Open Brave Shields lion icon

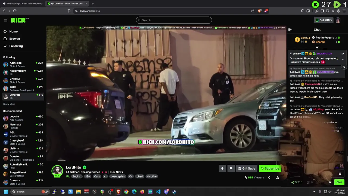[x=260, y=11]
